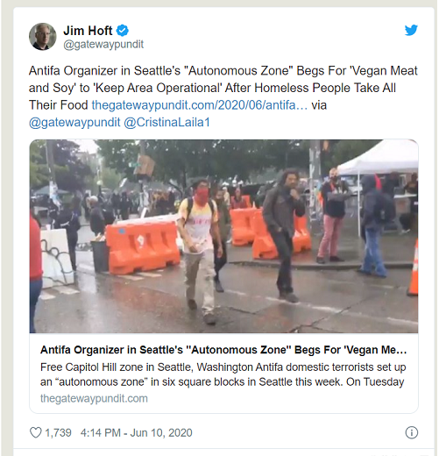Click Jim Hoft's profile avatar photo

click(x=43, y=37)
